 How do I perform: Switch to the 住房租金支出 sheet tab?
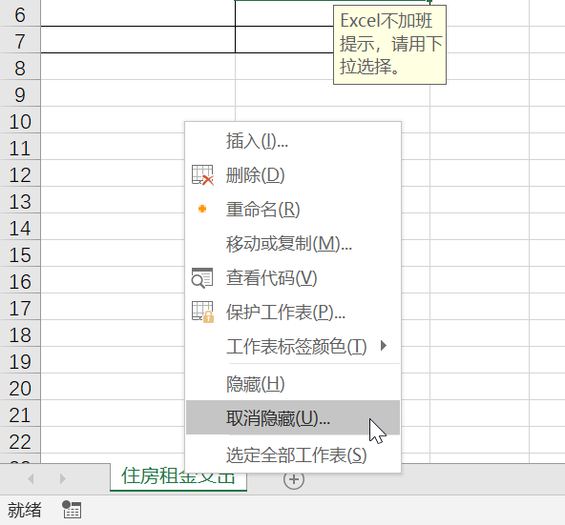[178, 476]
